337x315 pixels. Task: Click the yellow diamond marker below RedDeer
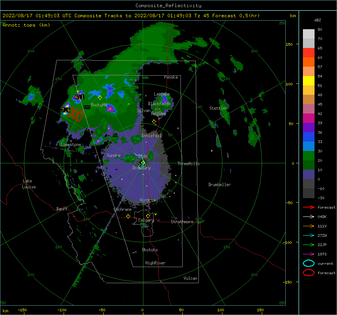click(x=154, y=122)
